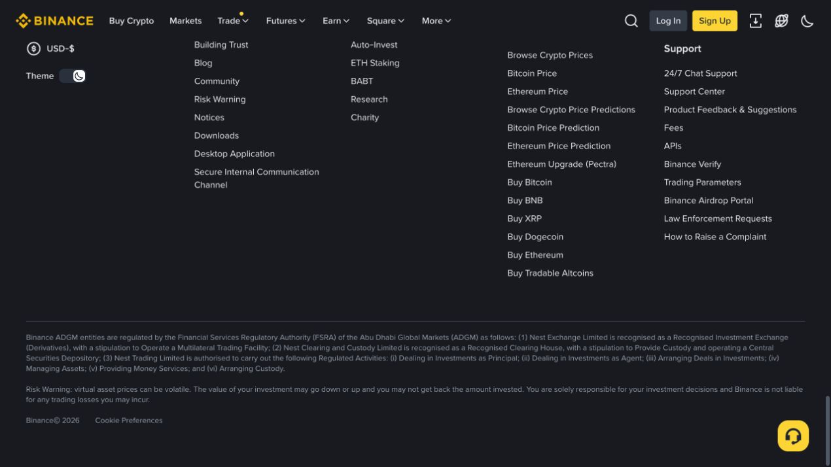This screenshot has width=831, height=467.
Task: Expand the Earn dropdown menu
Action: coord(336,21)
